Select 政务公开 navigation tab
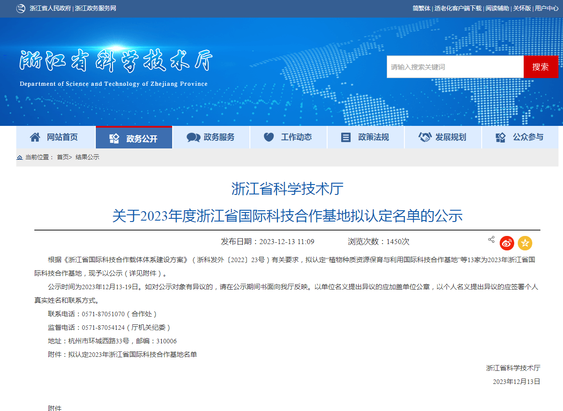 [134, 137]
